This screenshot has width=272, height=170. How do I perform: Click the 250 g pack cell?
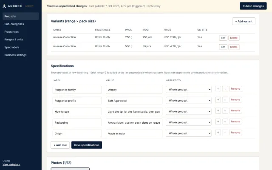129,37
